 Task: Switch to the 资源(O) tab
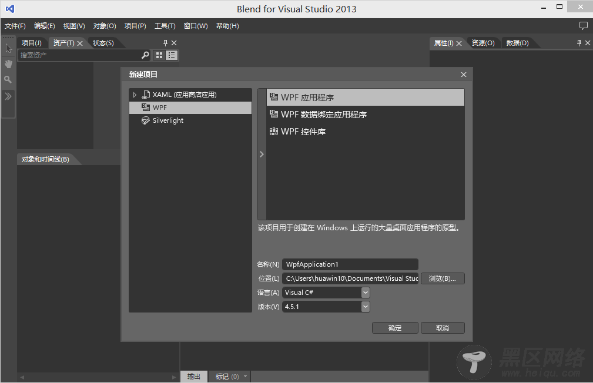point(483,43)
